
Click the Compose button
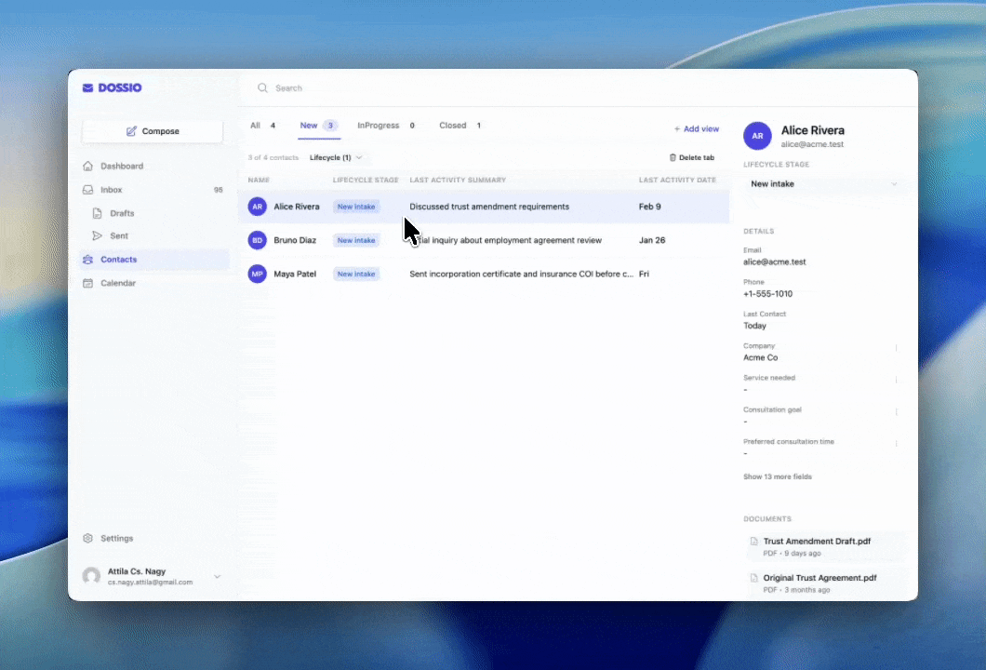tap(152, 130)
